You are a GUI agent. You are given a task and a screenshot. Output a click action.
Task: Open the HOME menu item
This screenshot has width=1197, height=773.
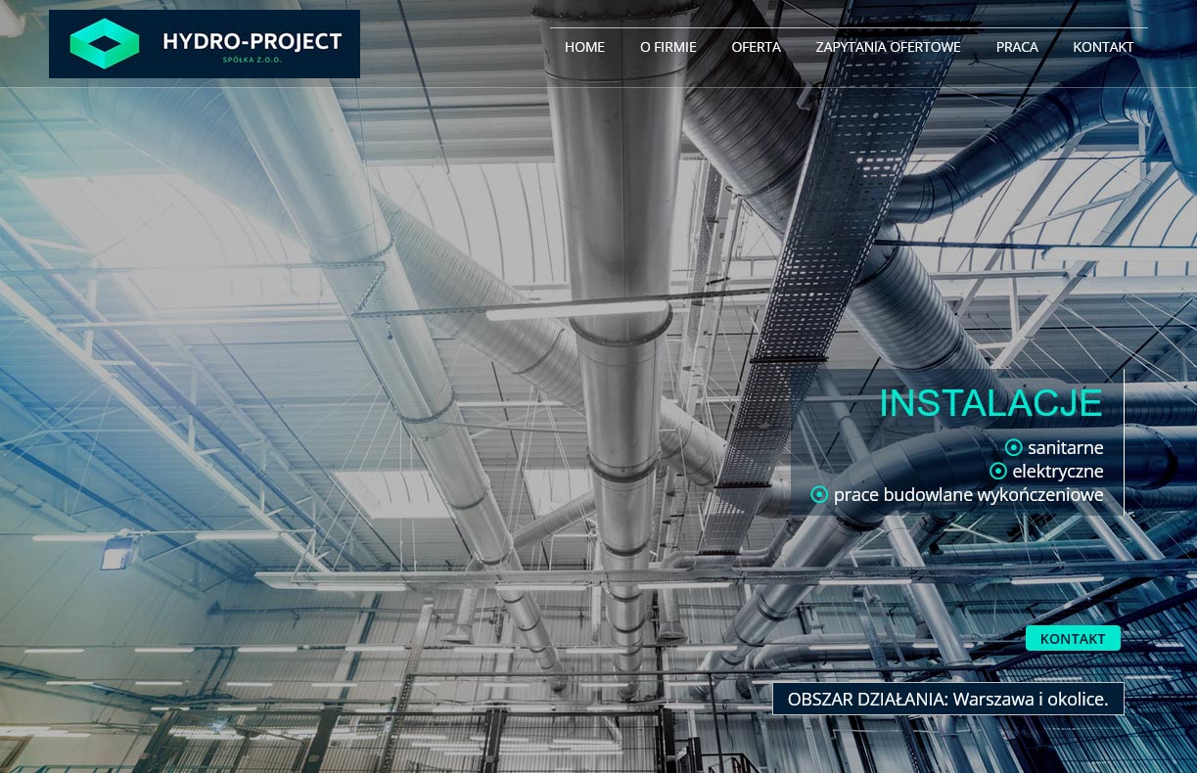pos(584,47)
